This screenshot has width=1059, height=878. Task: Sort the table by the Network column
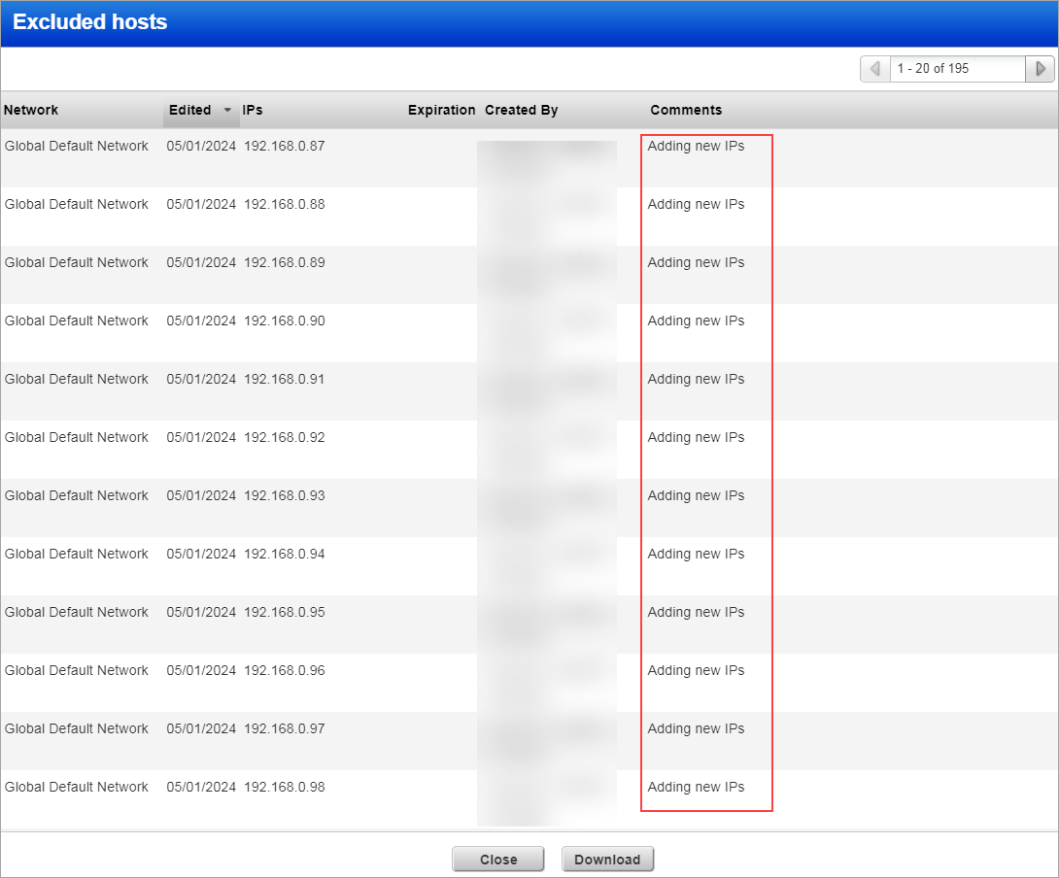point(30,110)
